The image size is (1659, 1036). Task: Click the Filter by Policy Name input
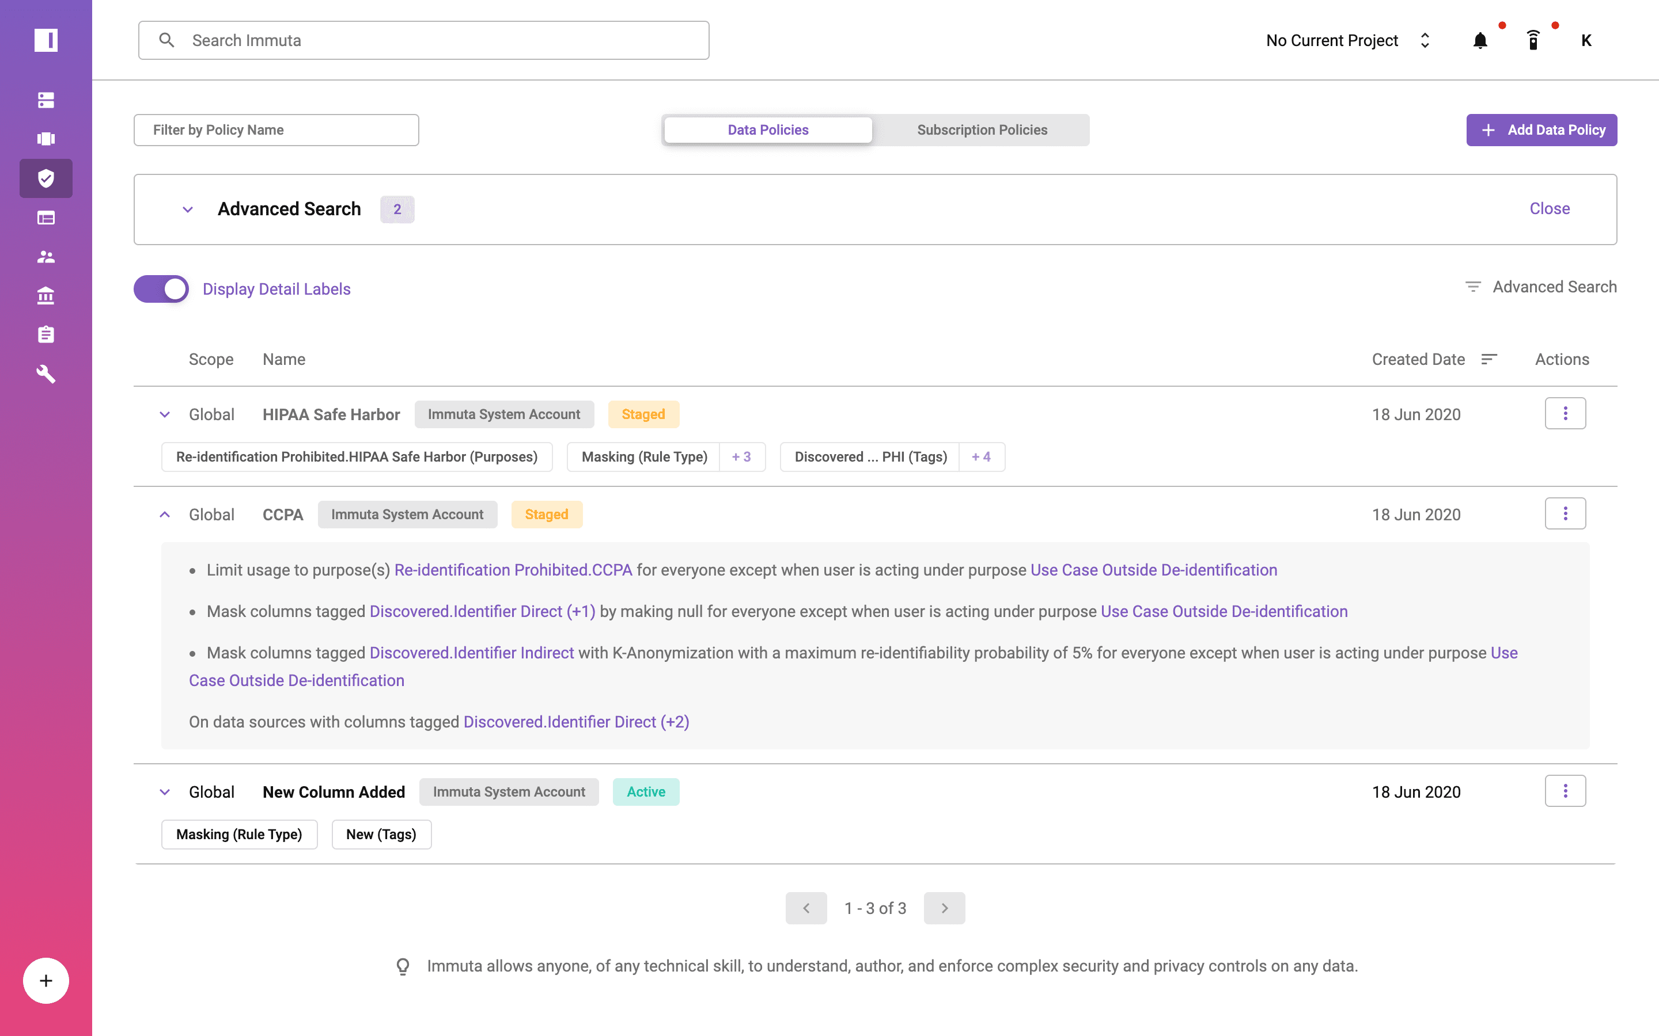pos(276,129)
